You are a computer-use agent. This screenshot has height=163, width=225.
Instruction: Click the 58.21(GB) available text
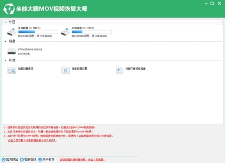pos(35,36)
